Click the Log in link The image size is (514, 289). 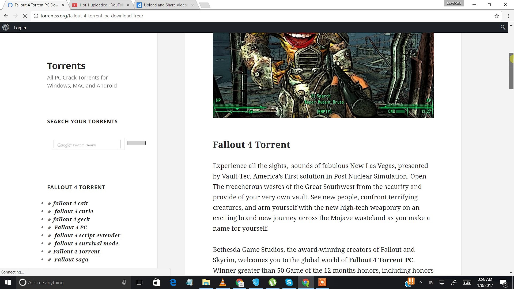20,28
